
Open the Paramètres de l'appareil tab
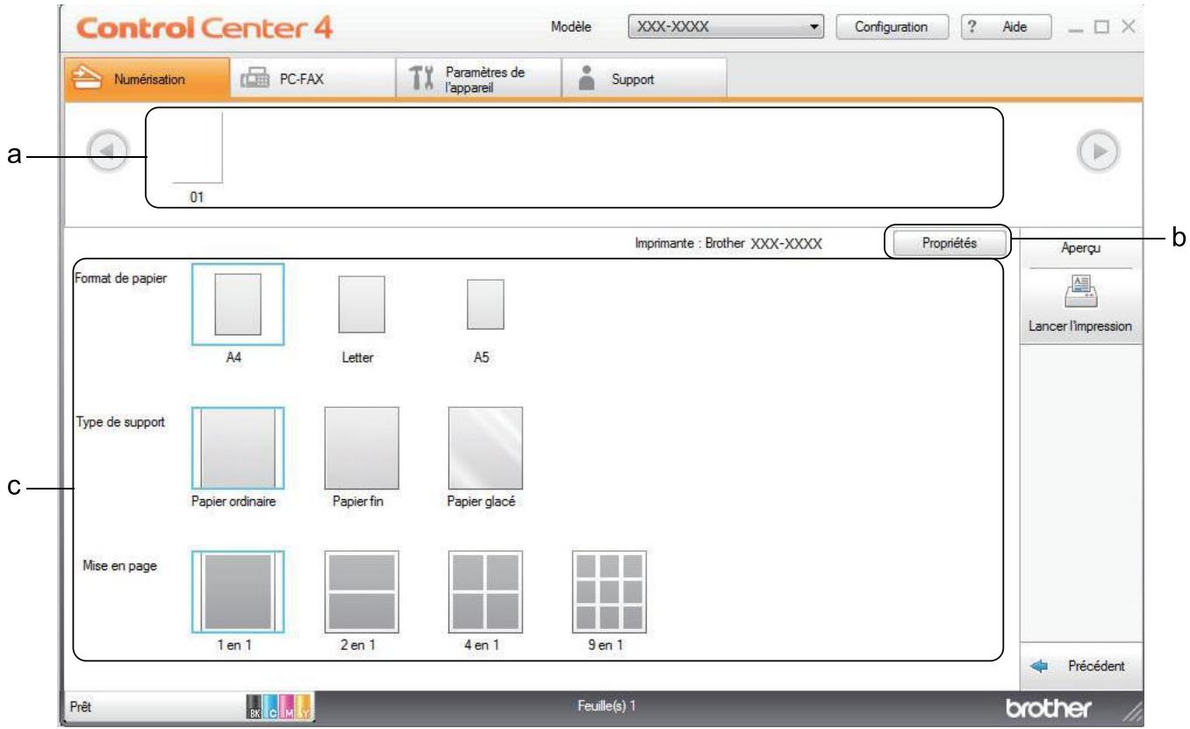click(477, 78)
